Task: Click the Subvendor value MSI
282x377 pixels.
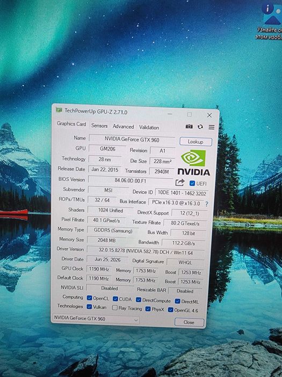Action: (x=108, y=190)
